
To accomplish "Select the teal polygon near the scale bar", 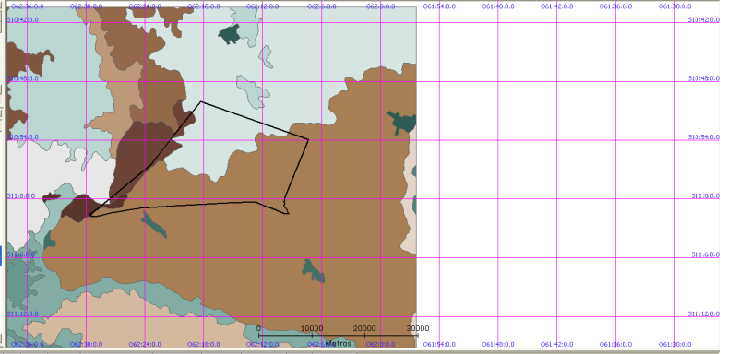I will [314, 270].
